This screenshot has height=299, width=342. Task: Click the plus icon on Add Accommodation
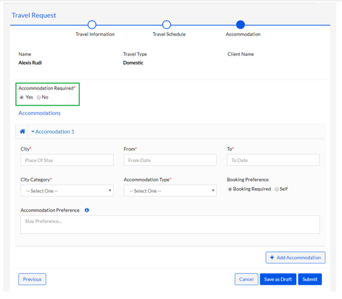(272, 257)
